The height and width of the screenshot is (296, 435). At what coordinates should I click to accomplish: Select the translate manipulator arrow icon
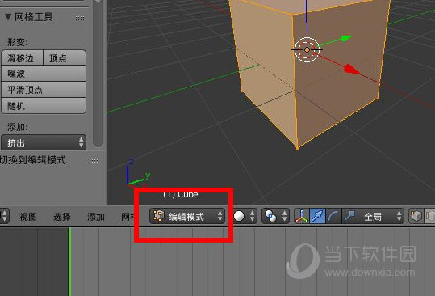coord(317,216)
